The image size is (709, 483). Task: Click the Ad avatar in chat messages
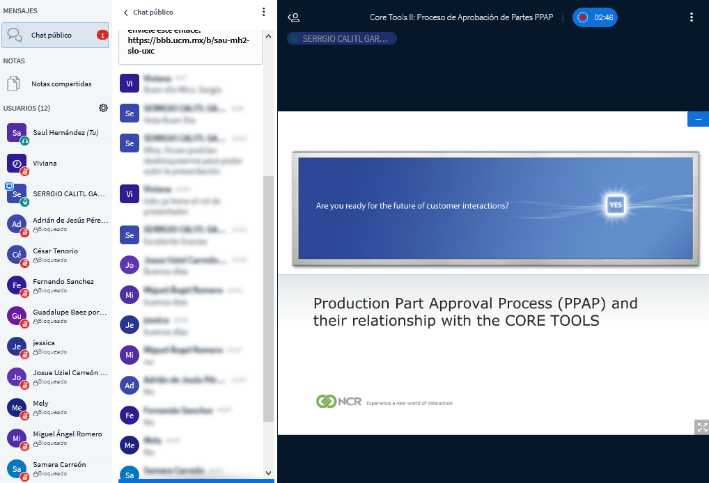click(130, 386)
